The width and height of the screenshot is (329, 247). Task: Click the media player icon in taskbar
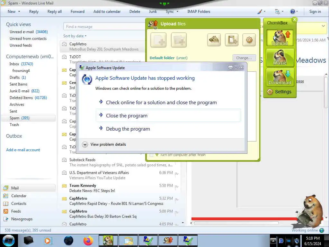tap(48, 241)
